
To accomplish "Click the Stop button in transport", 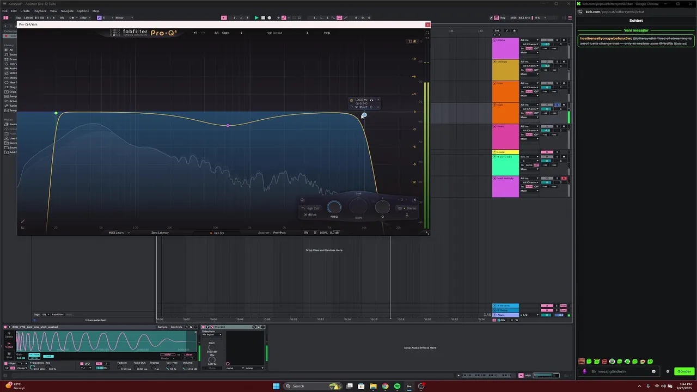I will pos(263,17).
